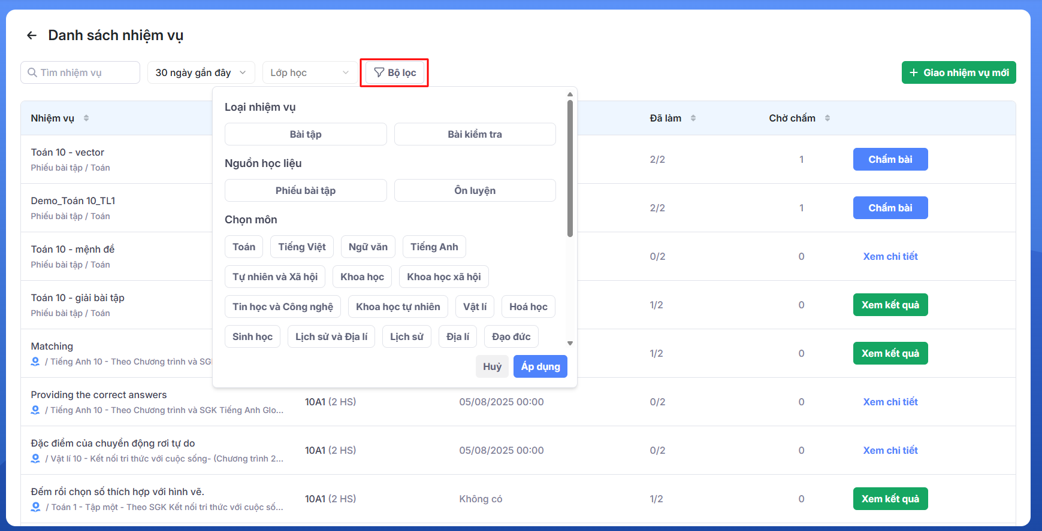Click Giao nhiệm vụ mới button
This screenshot has height=531, width=1042.
(958, 72)
